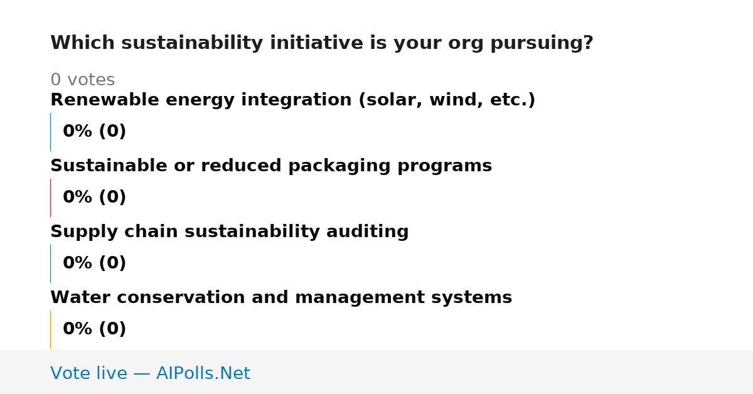Click the '(solar, wind, etc.)' parenthetical text

(x=447, y=100)
